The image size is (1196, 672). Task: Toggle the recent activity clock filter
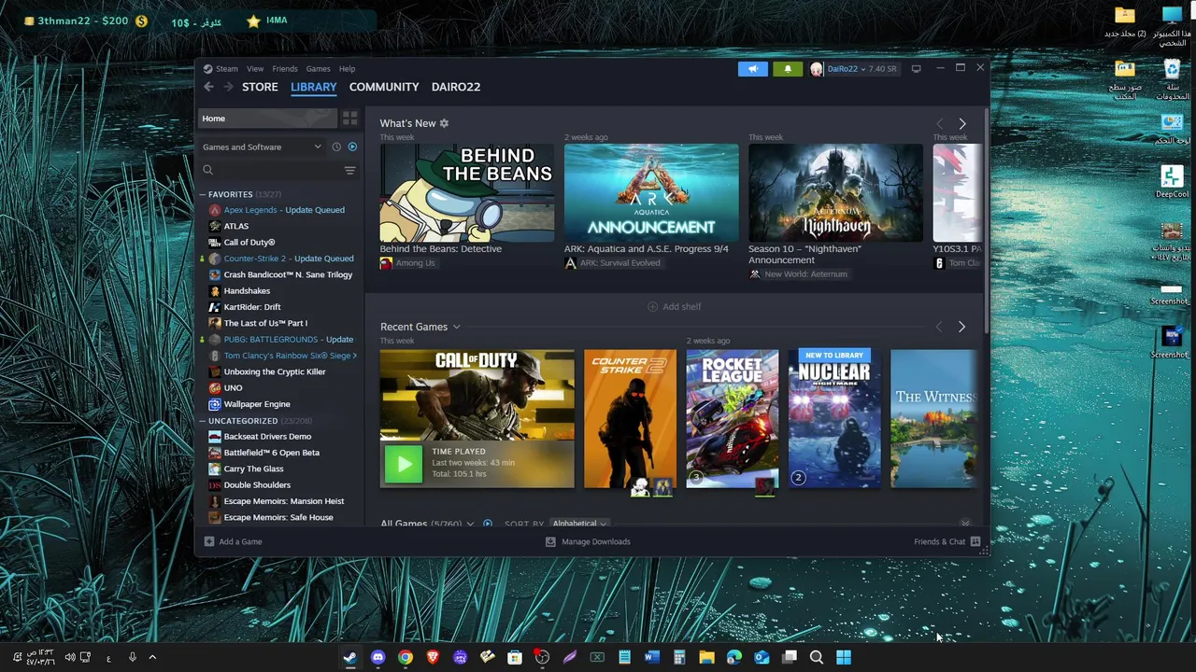pyautogui.click(x=336, y=147)
